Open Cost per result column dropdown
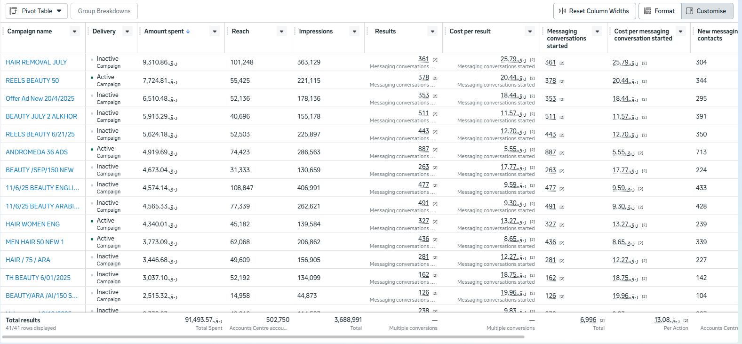The height and width of the screenshot is (344, 742). pos(530,32)
